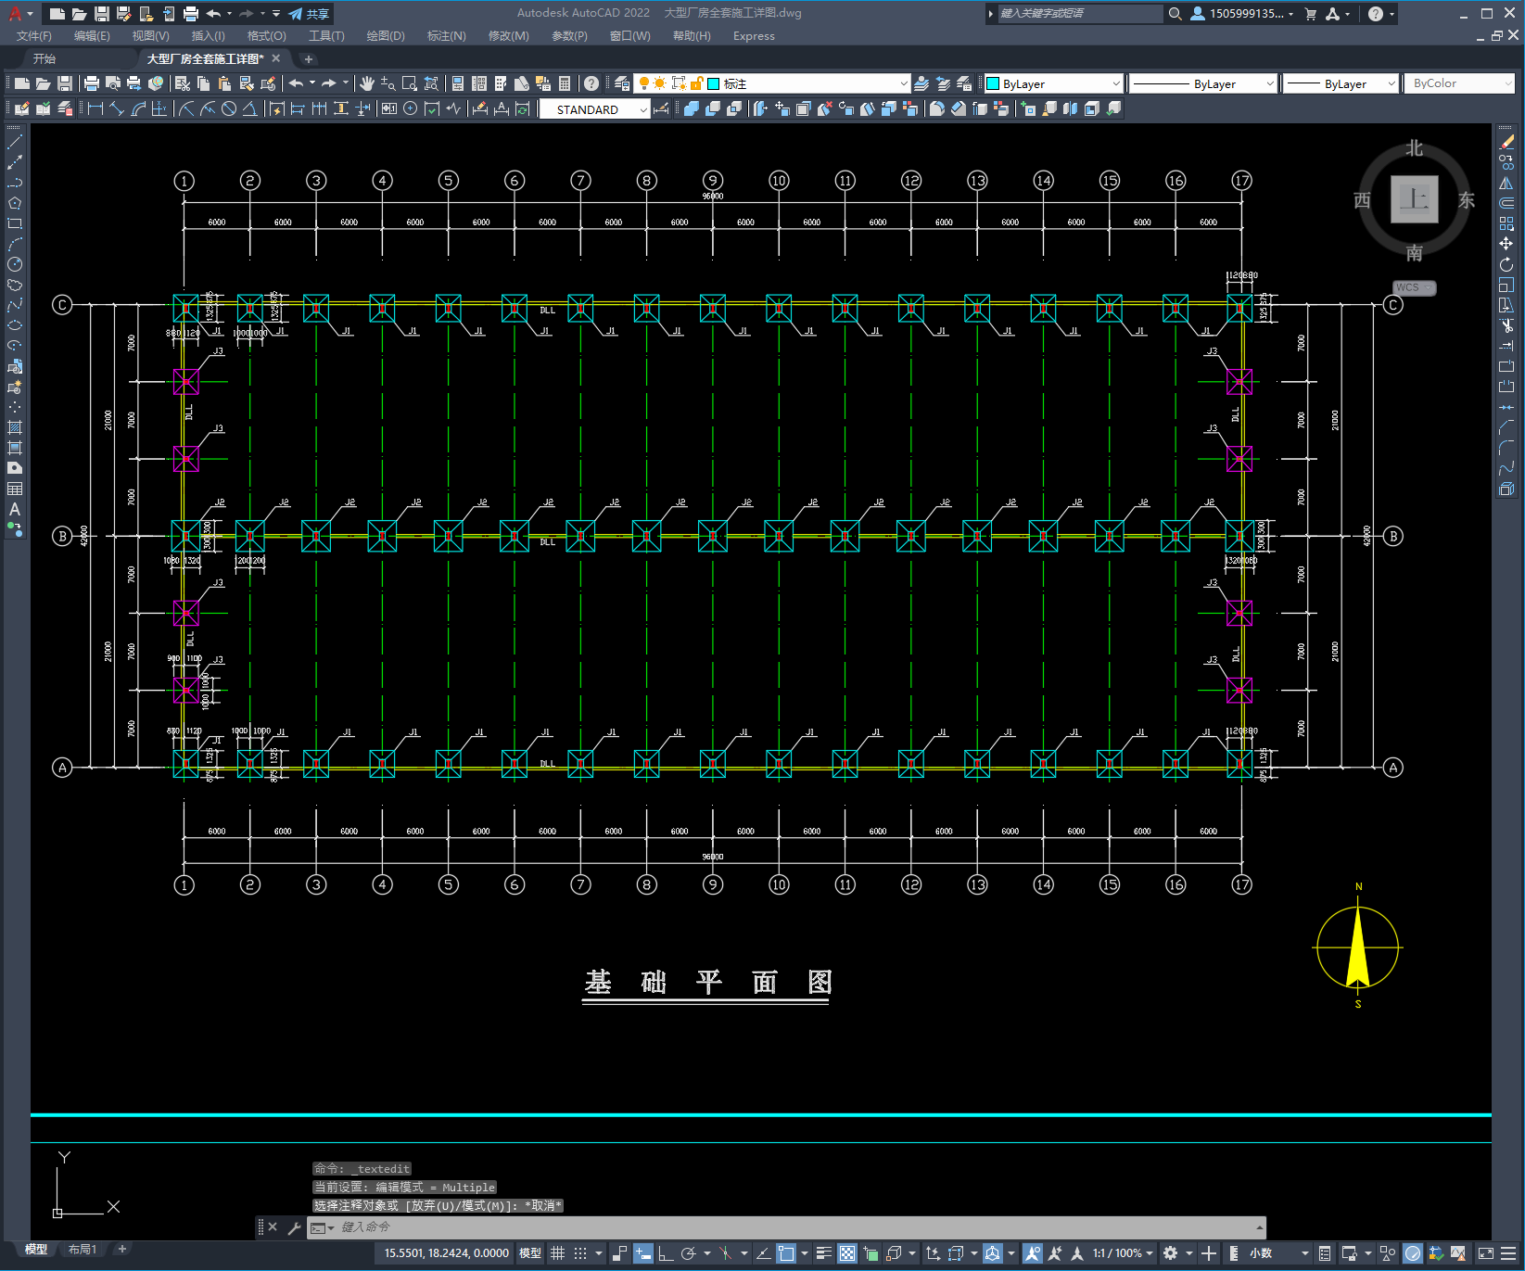The image size is (1525, 1271).
Task: Select the Multiline Text A tool
Action: click(x=15, y=509)
